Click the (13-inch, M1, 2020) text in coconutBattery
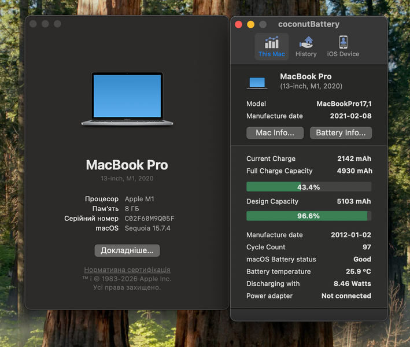This screenshot has height=347, width=410. pyautogui.click(x=311, y=86)
